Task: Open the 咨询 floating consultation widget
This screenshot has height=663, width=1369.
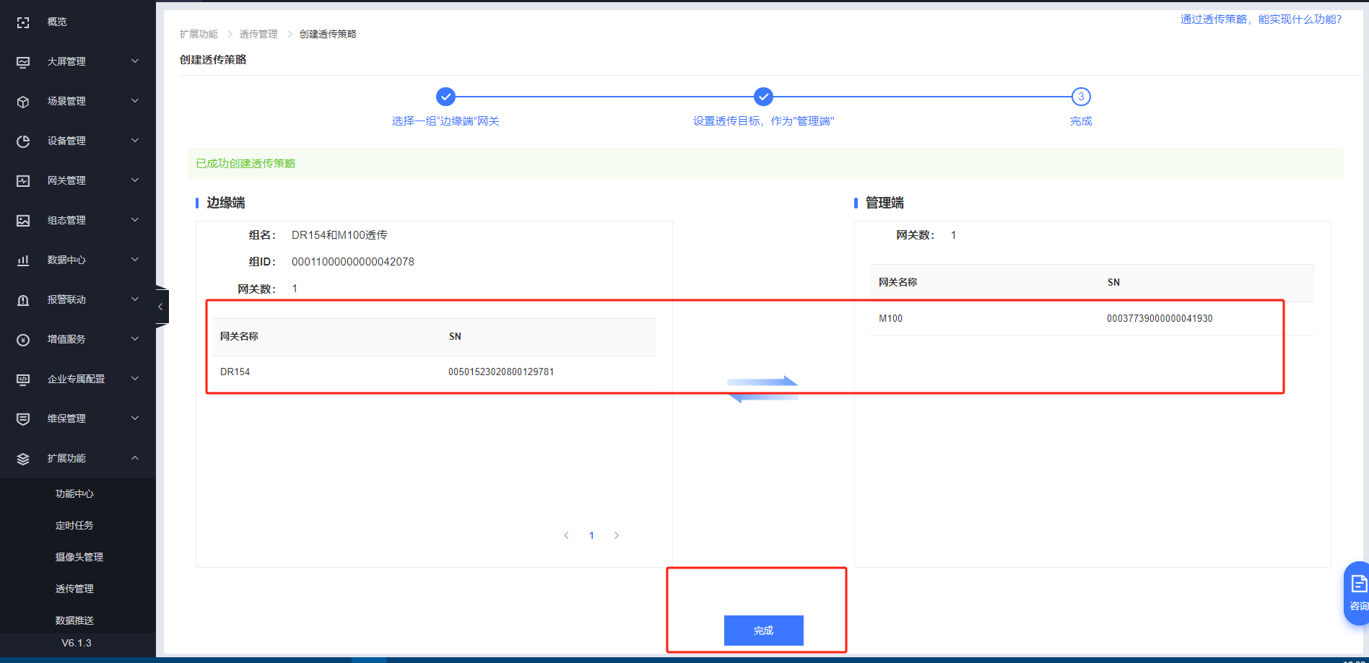Action: [x=1357, y=592]
